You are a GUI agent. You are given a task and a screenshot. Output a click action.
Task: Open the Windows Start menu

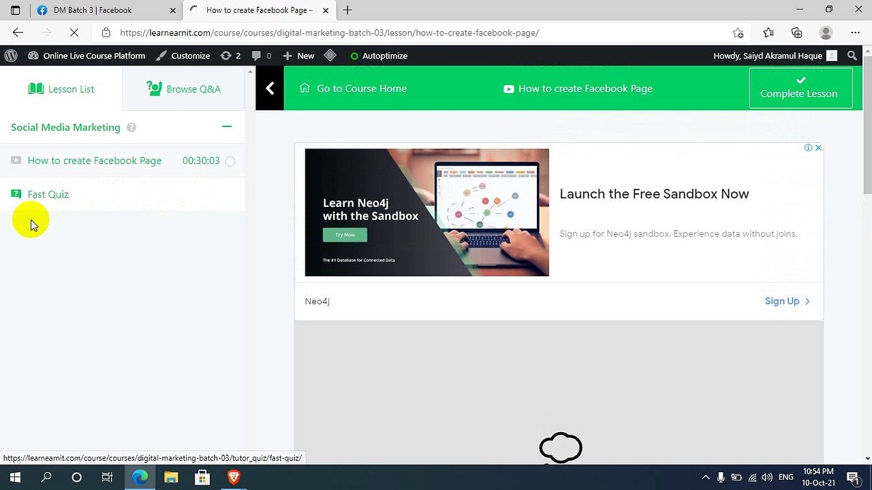[15, 477]
